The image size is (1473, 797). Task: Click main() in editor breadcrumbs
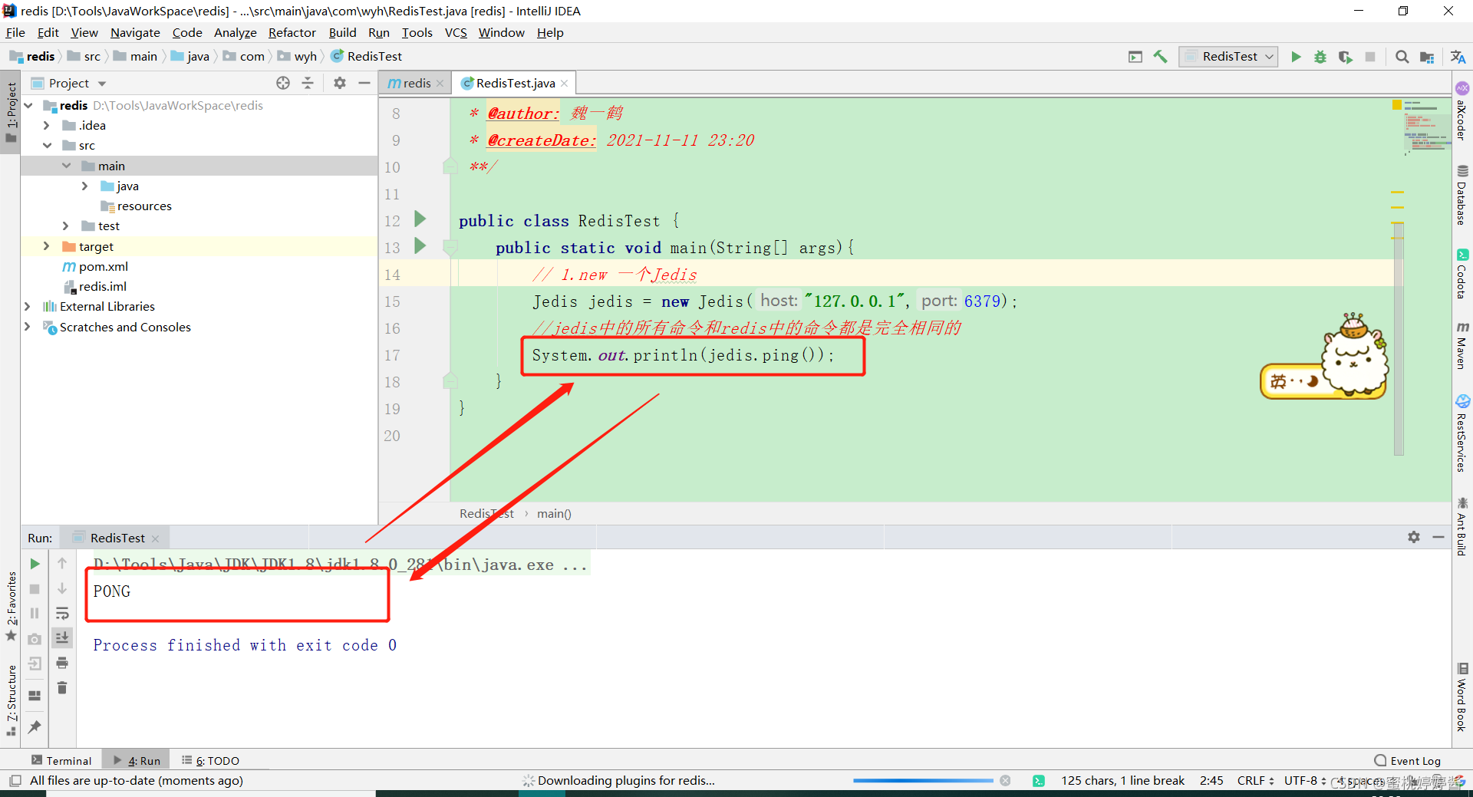tap(554, 513)
